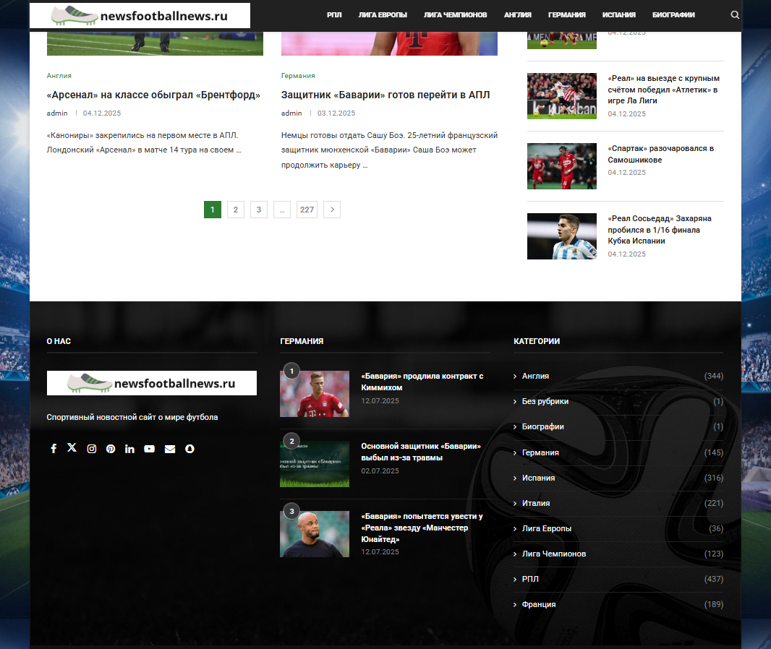Open the email envelope icon in the footer
The height and width of the screenshot is (649, 771).
pos(170,449)
